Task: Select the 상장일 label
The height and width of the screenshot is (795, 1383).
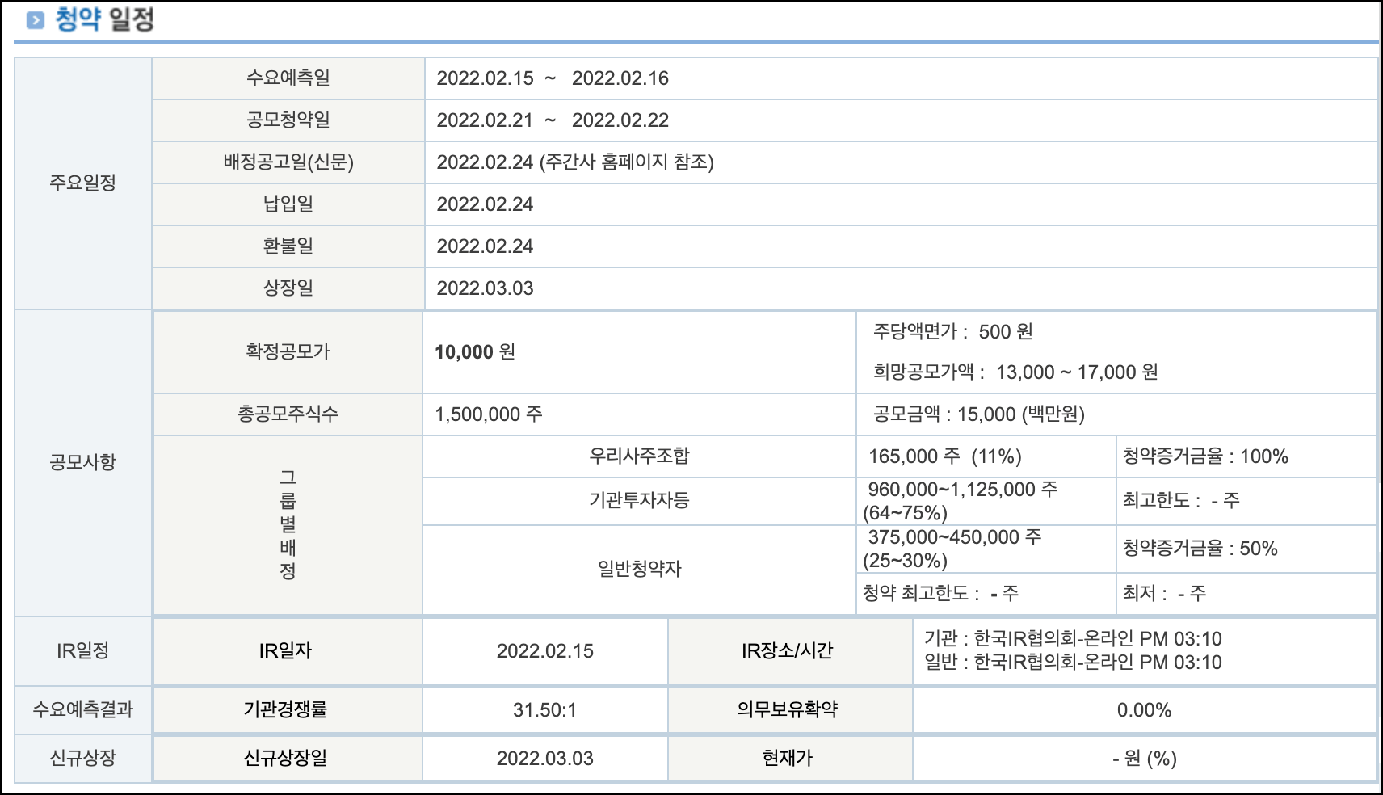Action: (288, 288)
